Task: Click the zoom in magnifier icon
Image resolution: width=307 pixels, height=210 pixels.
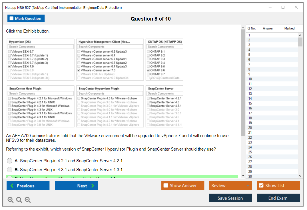Action: coord(11,200)
